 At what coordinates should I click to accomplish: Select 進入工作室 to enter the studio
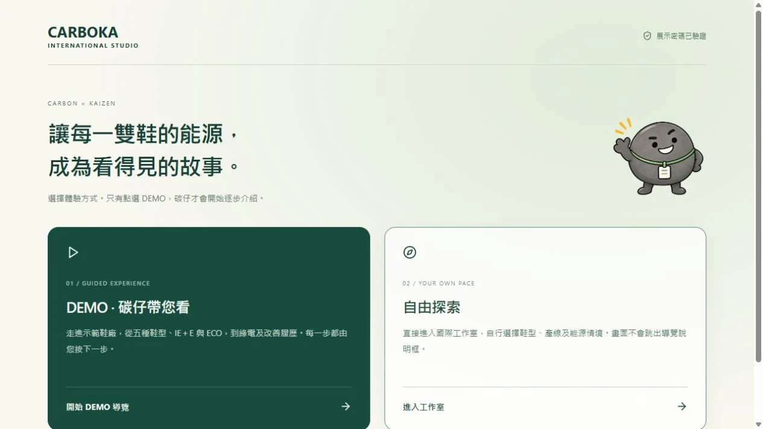point(423,407)
